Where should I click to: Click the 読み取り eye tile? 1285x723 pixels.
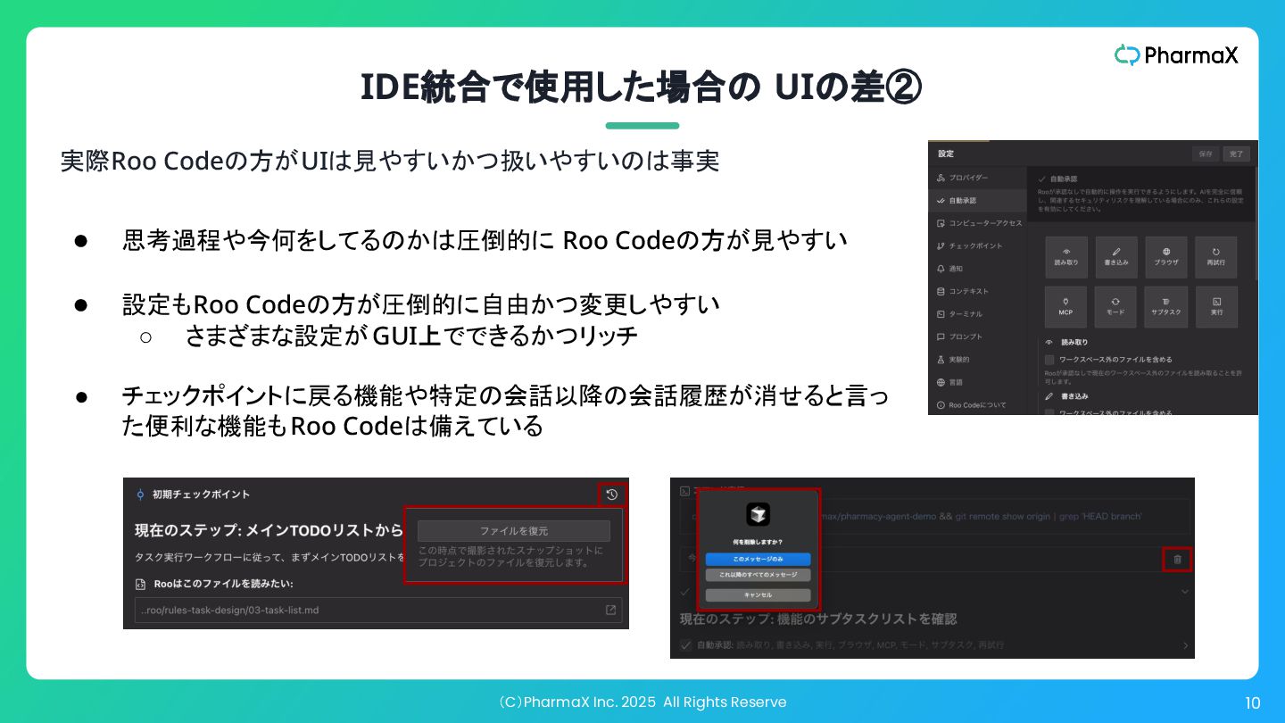click(x=1066, y=257)
